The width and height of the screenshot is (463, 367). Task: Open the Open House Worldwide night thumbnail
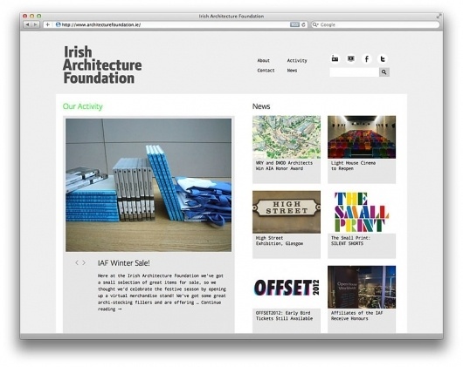coord(362,287)
